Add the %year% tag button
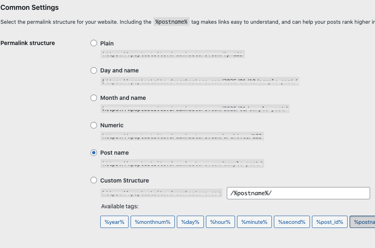The width and height of the screenshot is (375, 248). pyautogui.click(x=115, y=222)
